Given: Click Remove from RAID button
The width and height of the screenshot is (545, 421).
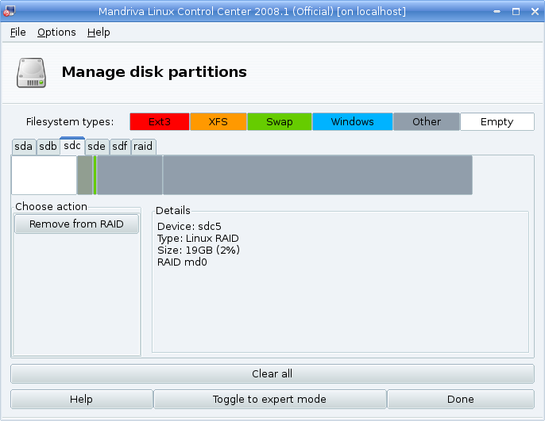Looking at the screenshot, I should point(76,224).
